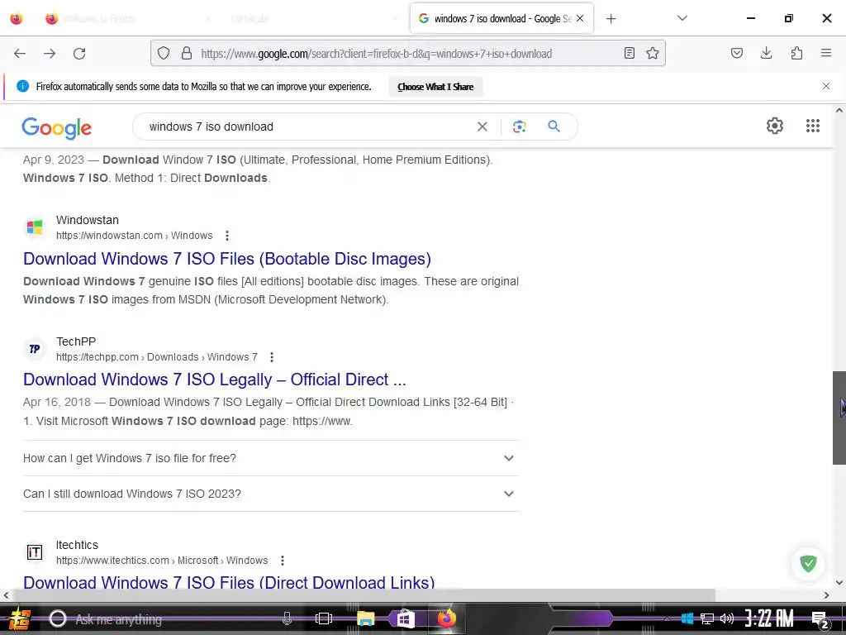Click the TechPP site favicon
The image size is (846, 635).
(x=35, y=349)
